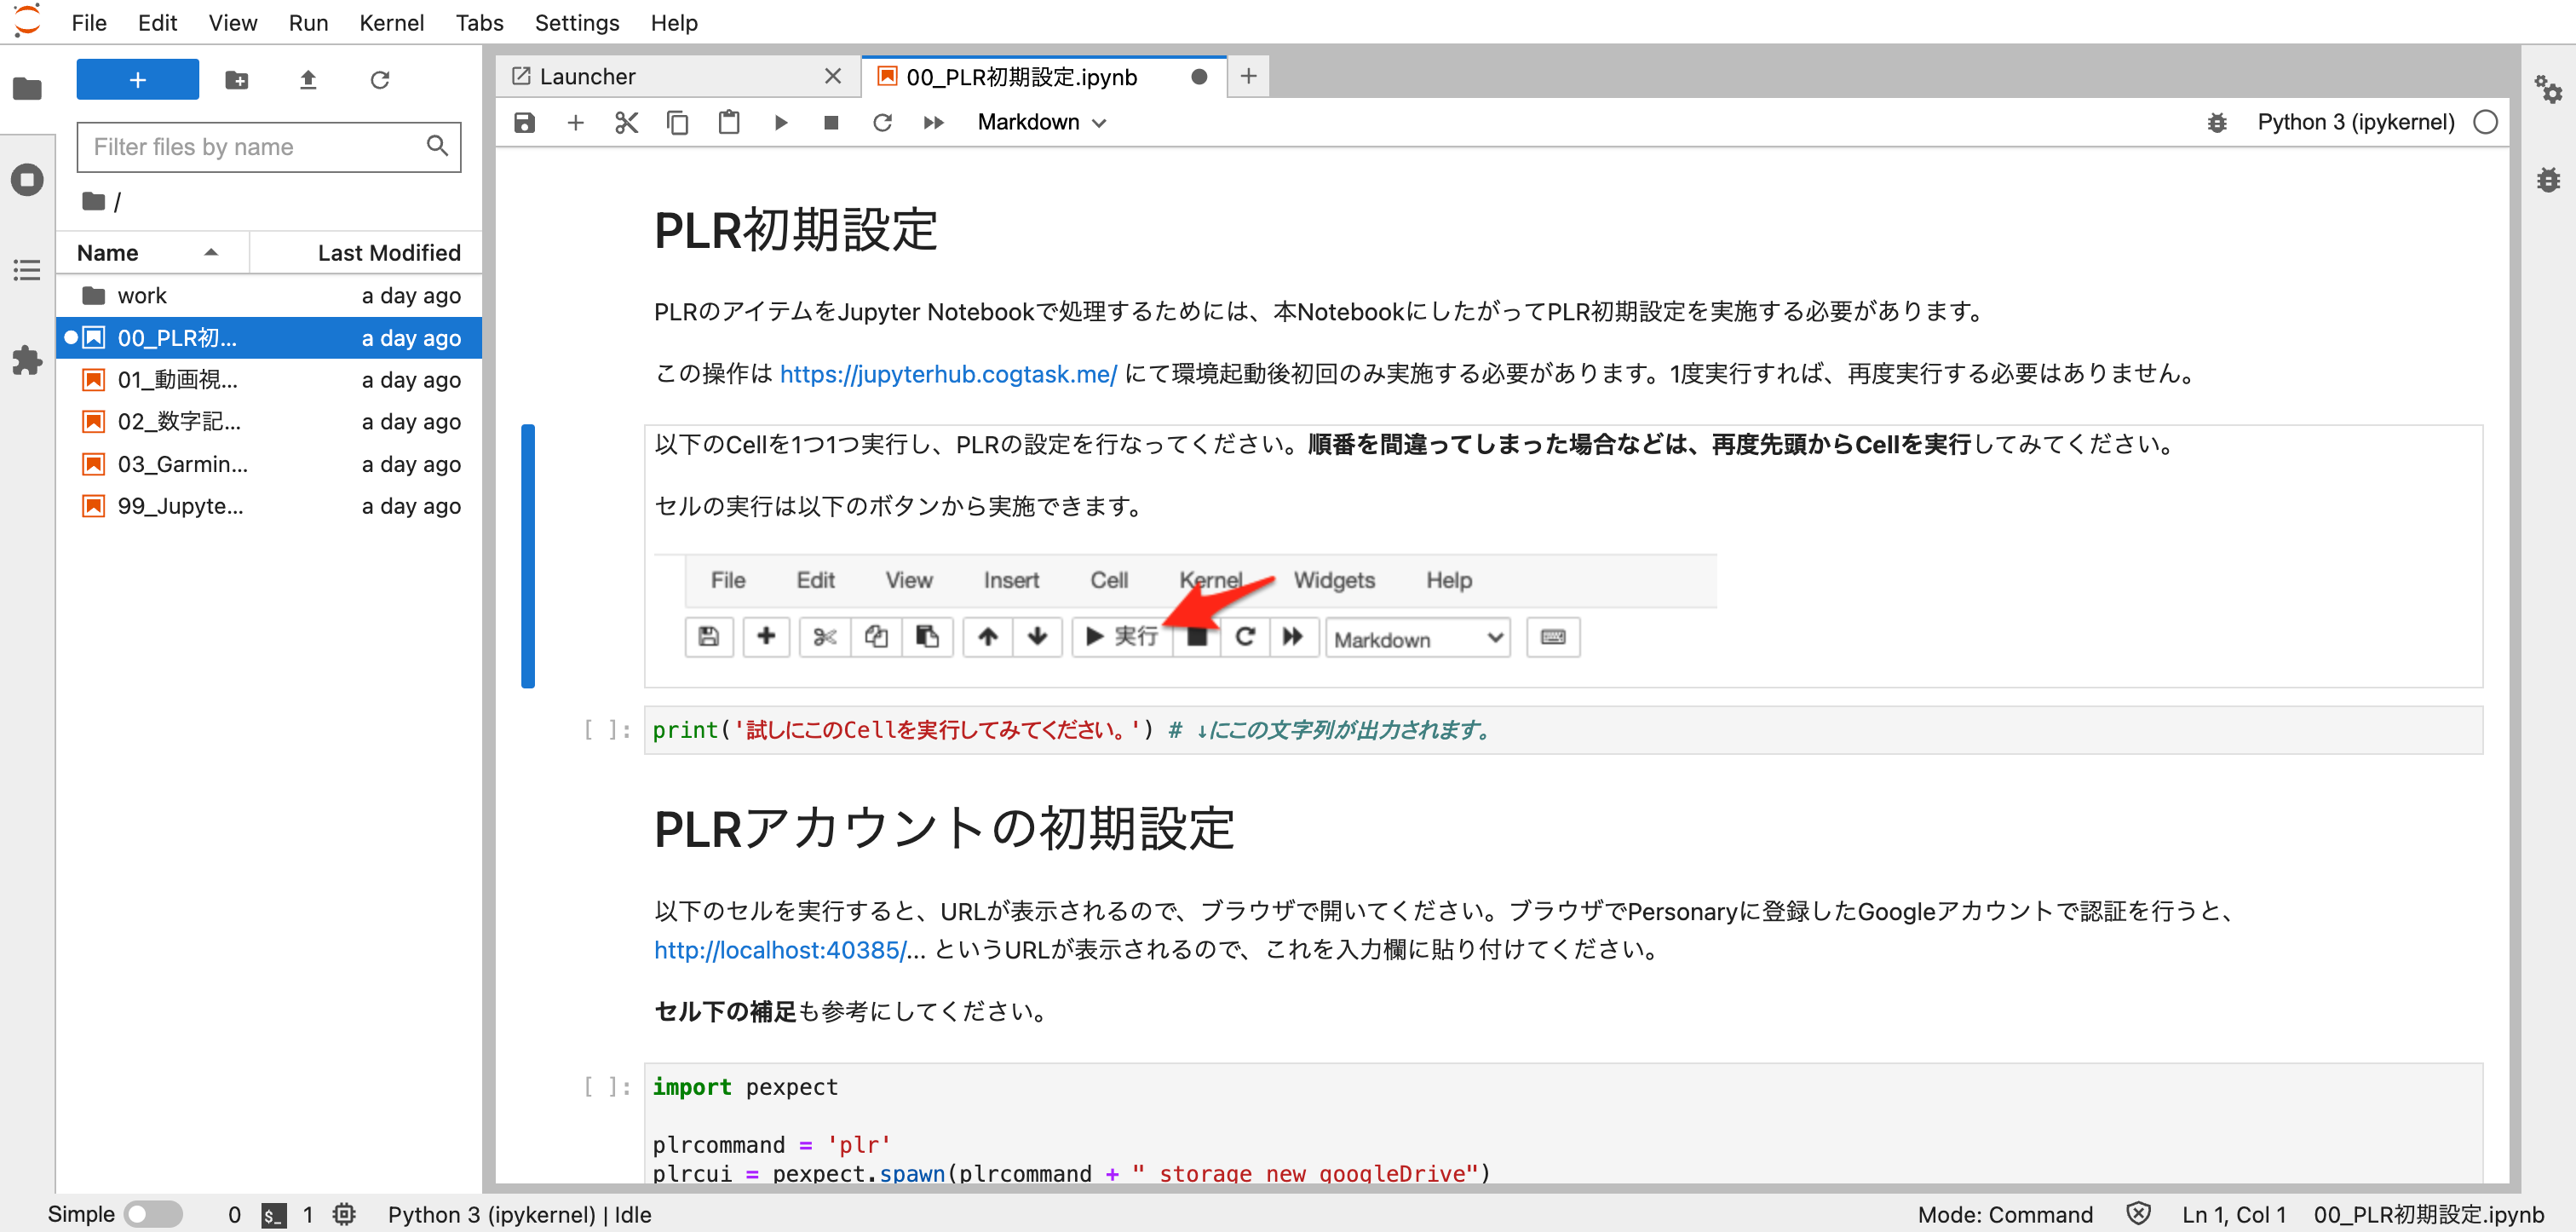The height and width of the screenshot is (1232, 2576).
Task: Switch to the Launcher tab
Action: click(x=588, y=77)
